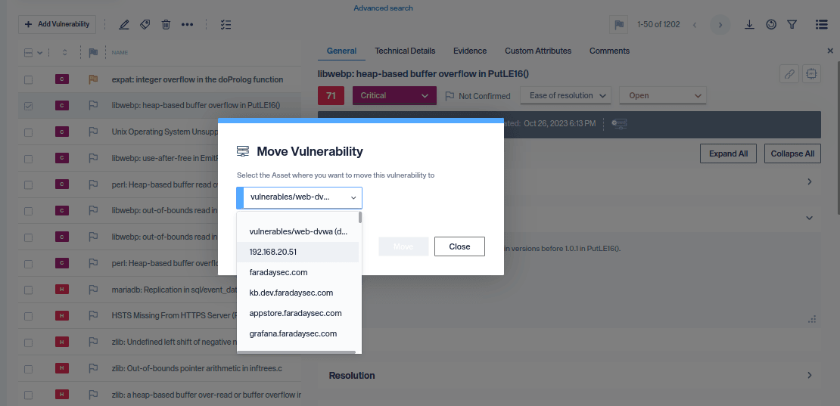Uncheck the libwebp PutLE16 row checkbox
This screenshot has width=840, height=406.
pos(28,106)
